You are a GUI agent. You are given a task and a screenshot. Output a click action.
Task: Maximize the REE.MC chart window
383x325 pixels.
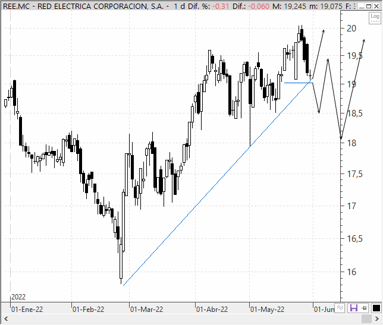[369, 6]
